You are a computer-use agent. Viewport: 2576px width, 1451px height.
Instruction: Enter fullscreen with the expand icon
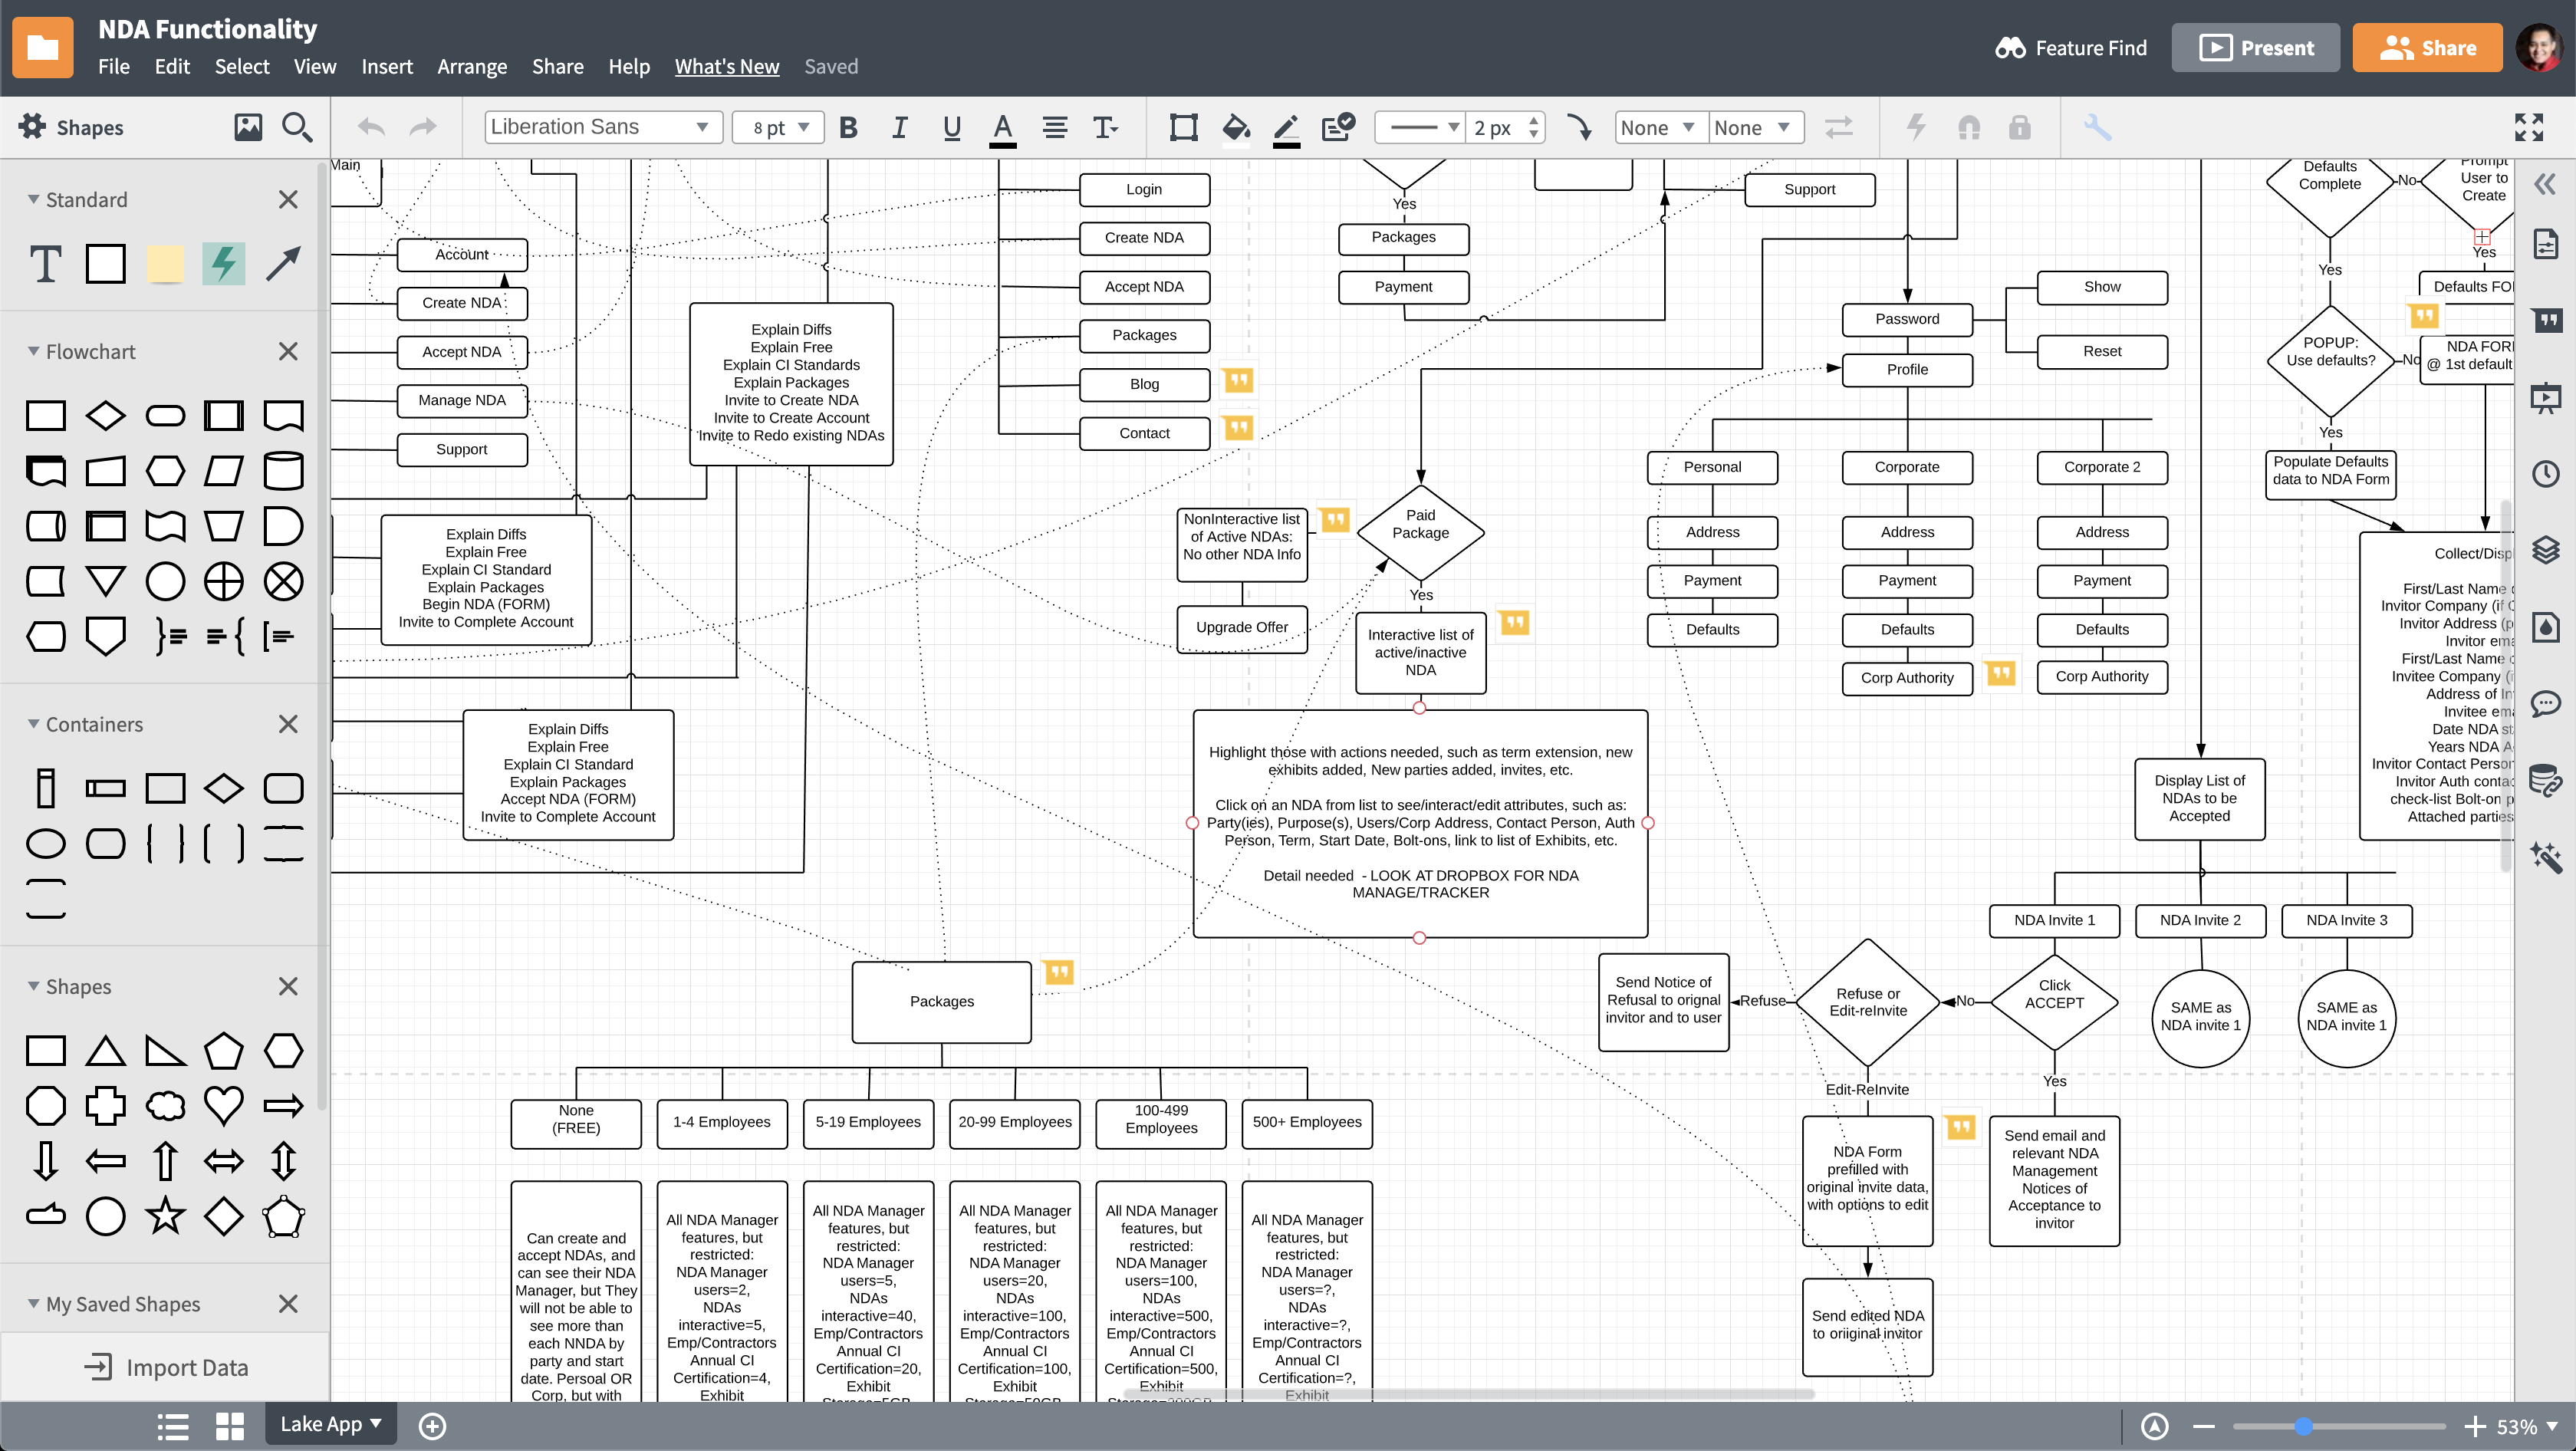tap(2529, 127)
